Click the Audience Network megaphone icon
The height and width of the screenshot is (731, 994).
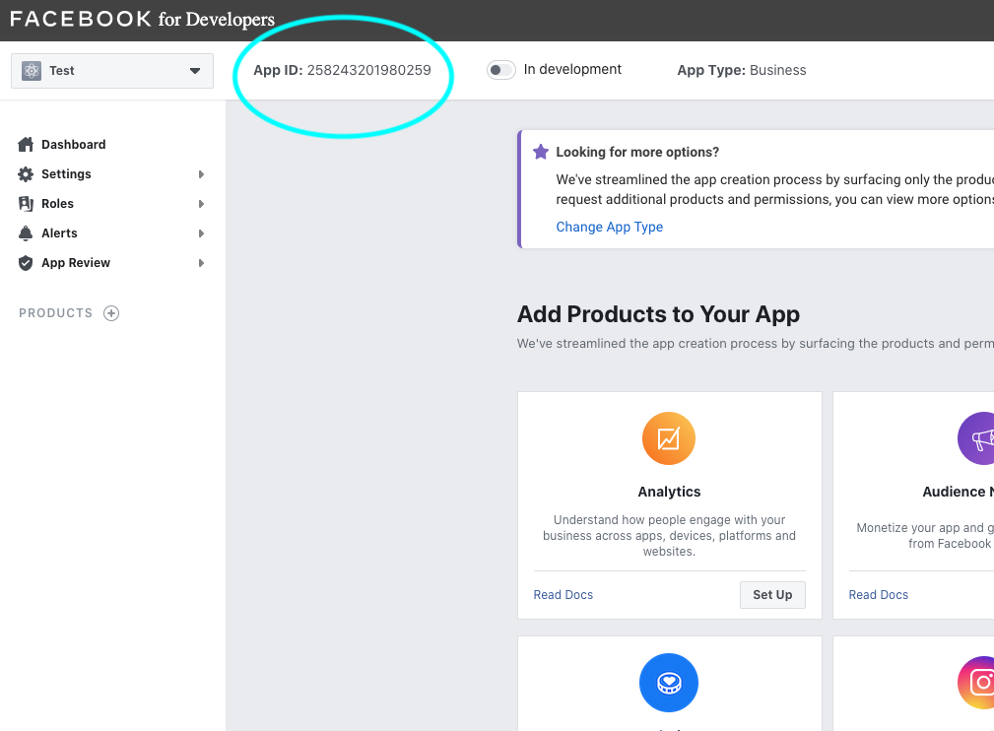coord(976,438)
